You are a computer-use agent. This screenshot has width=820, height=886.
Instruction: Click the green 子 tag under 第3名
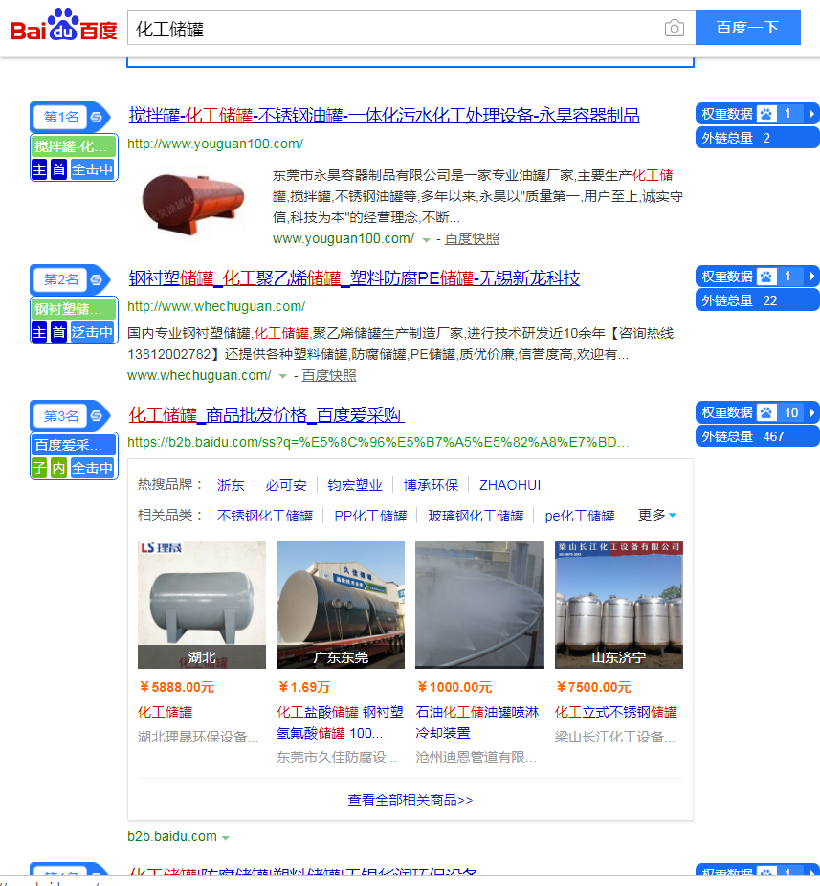point(39,468)
